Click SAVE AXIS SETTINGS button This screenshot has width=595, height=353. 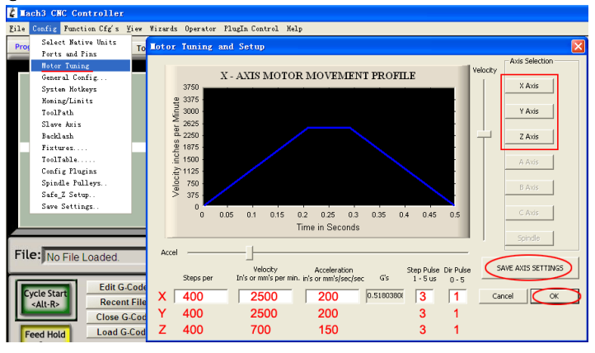point(530,268)
